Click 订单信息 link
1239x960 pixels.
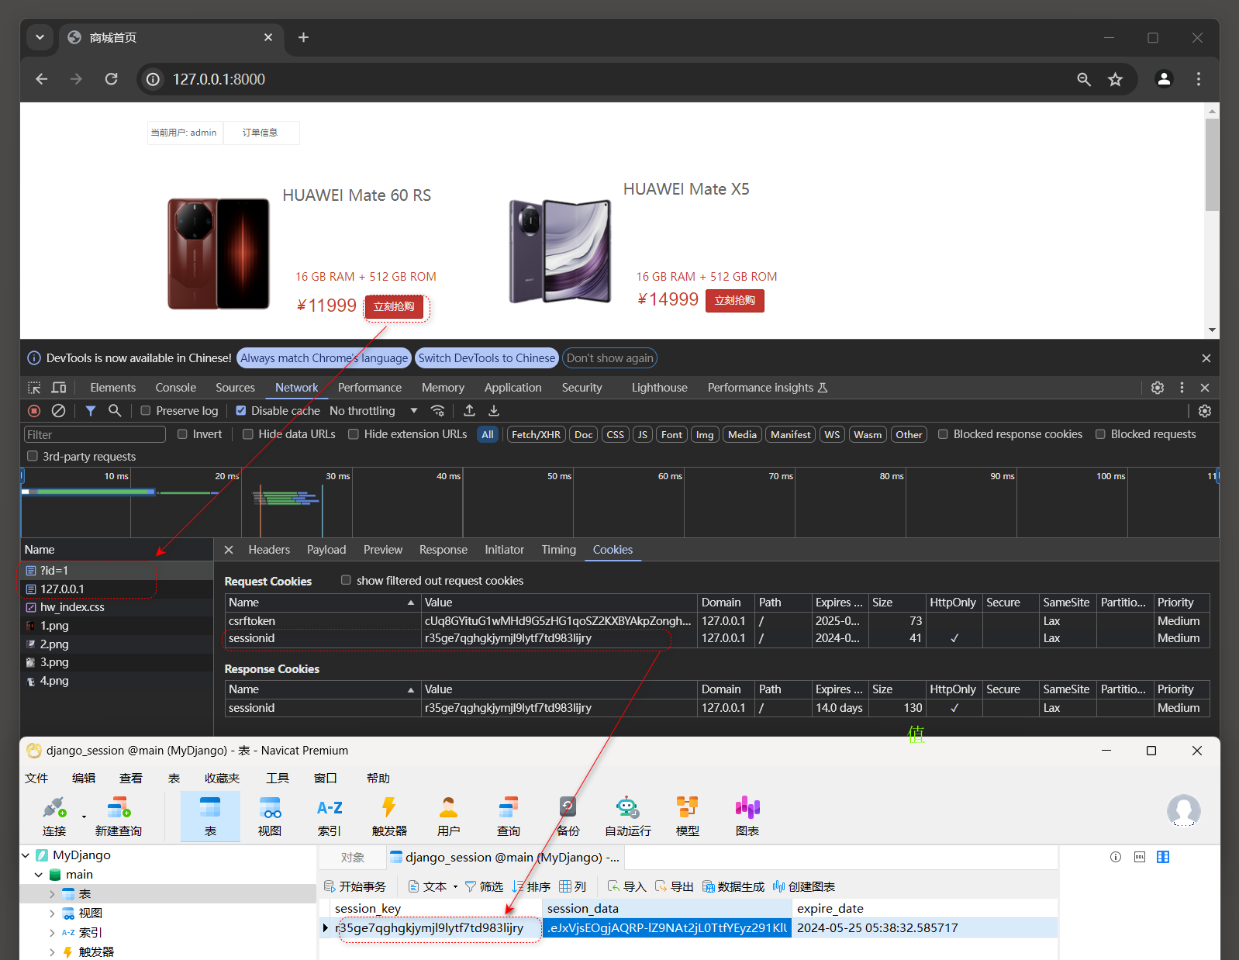coord(261,133)
